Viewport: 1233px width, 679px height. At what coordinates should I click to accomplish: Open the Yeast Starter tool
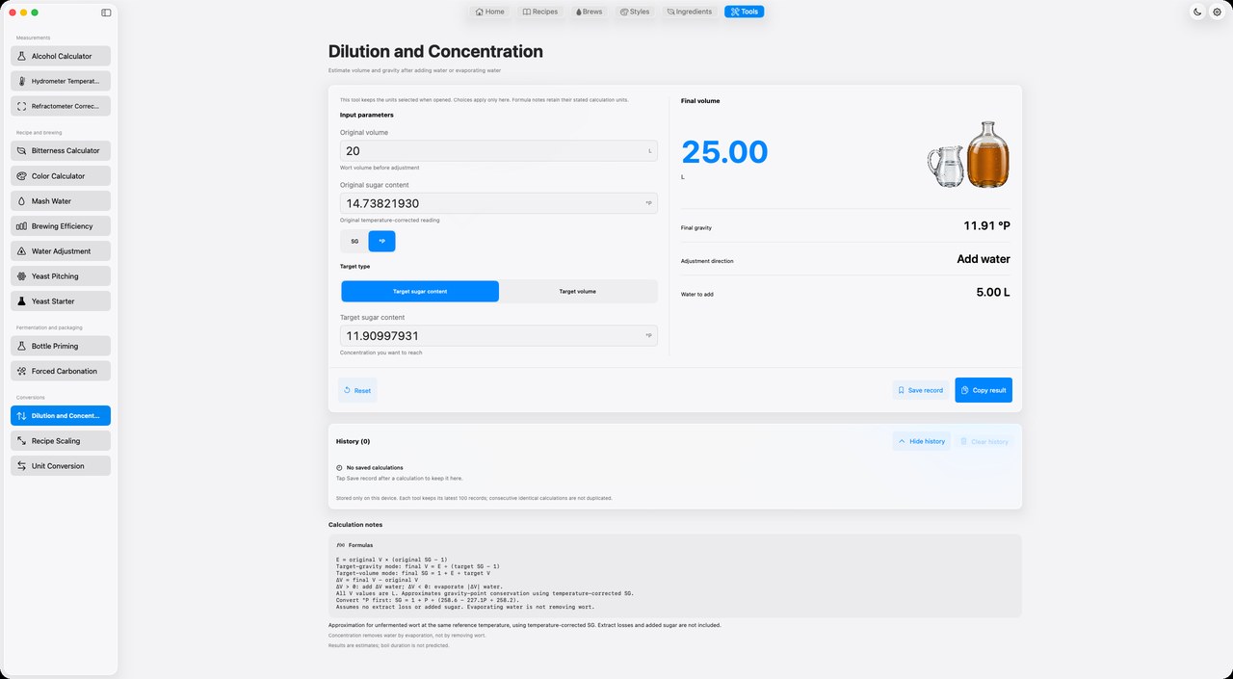coord(61,301)
